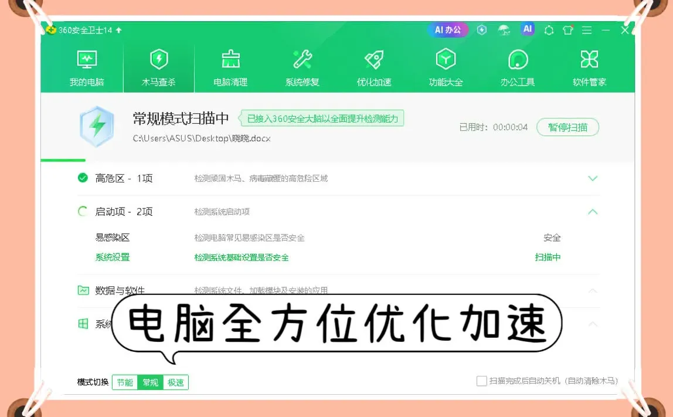Open the 软件管家 software manager
Viewport: 673px width, 417px height.
pos(589,67)
